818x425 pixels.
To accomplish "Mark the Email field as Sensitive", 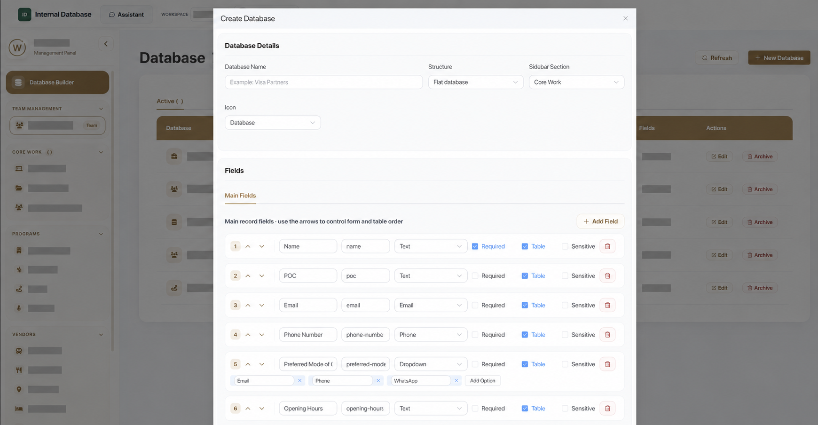I will pyautogui.click(x=565, y=305).
